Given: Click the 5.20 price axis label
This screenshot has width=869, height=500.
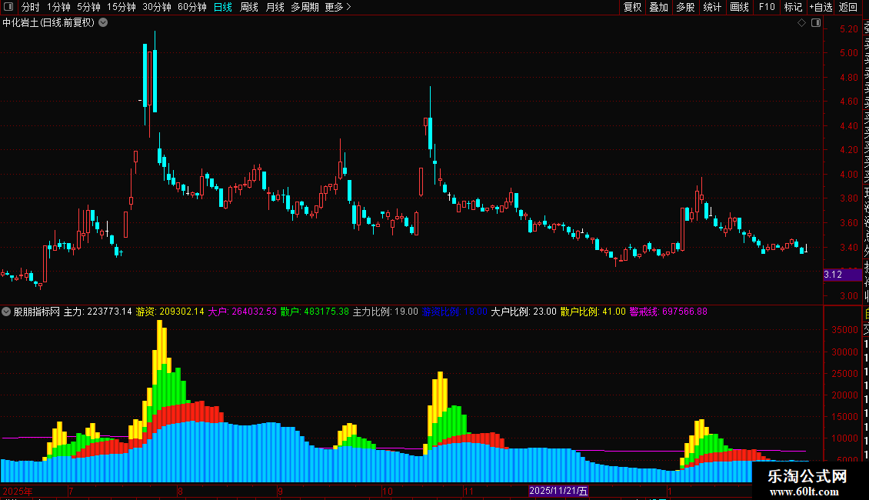Looking at the screenshot, I should [x=848, y=28].
